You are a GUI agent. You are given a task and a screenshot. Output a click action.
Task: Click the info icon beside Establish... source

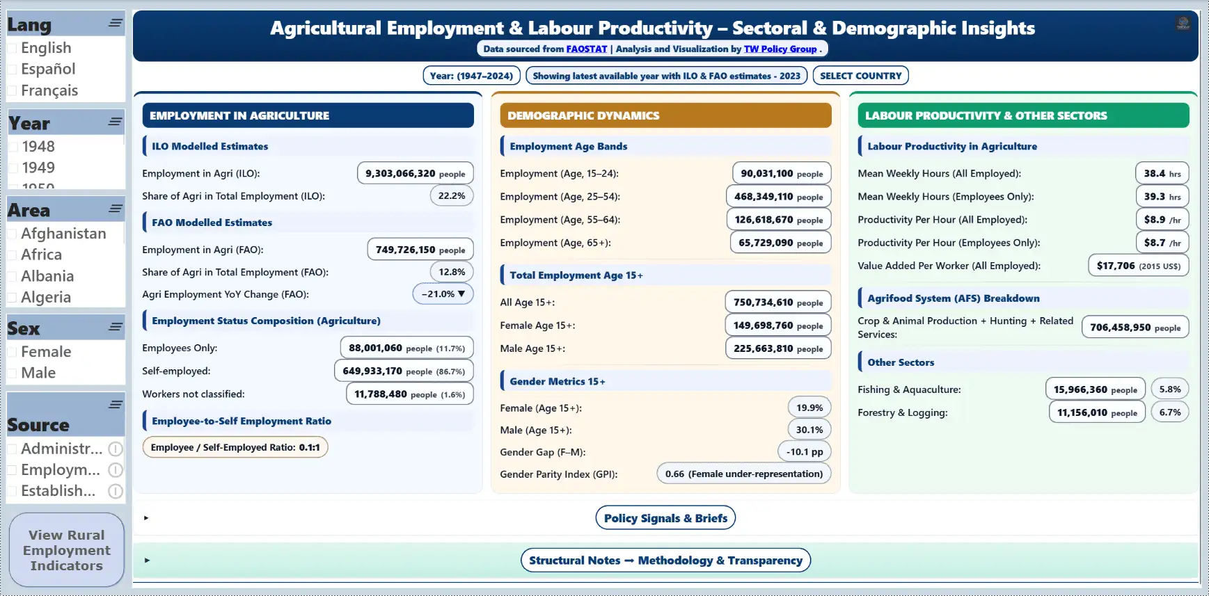116,491
